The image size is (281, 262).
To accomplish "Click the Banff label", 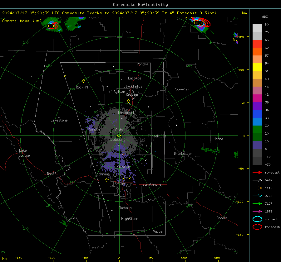I will point(52,174).
